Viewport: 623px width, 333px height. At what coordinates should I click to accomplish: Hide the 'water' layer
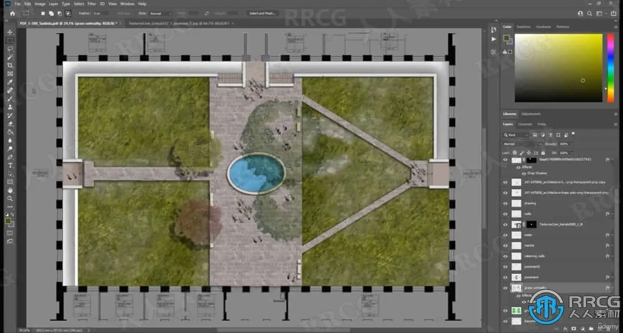pyautogui.click(x=505, y=235)
